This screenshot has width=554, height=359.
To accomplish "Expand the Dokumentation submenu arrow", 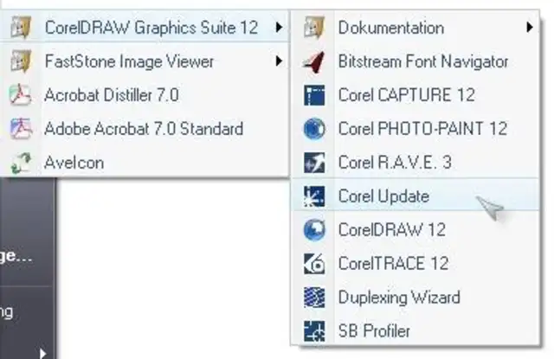I will (x=529, y=28).
